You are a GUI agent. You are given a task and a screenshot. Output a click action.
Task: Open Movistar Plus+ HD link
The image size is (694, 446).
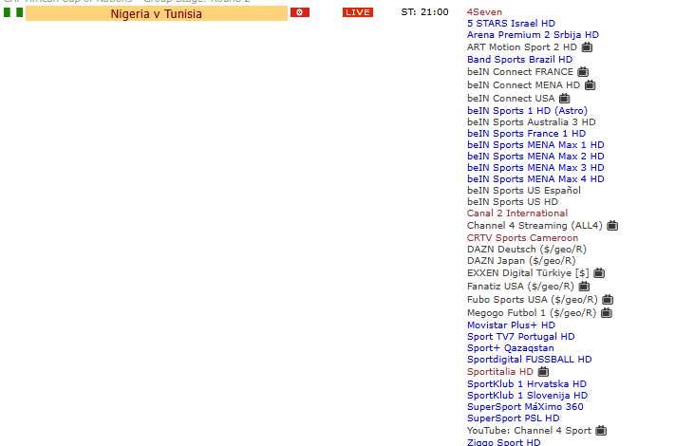511,325
